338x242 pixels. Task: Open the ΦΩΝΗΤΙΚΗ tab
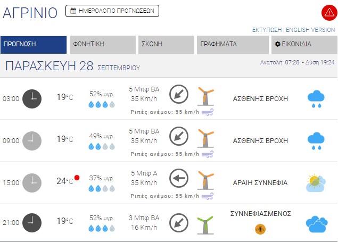102,45
